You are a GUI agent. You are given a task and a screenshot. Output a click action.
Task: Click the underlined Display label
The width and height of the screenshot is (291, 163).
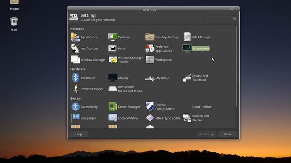(123, 77)
